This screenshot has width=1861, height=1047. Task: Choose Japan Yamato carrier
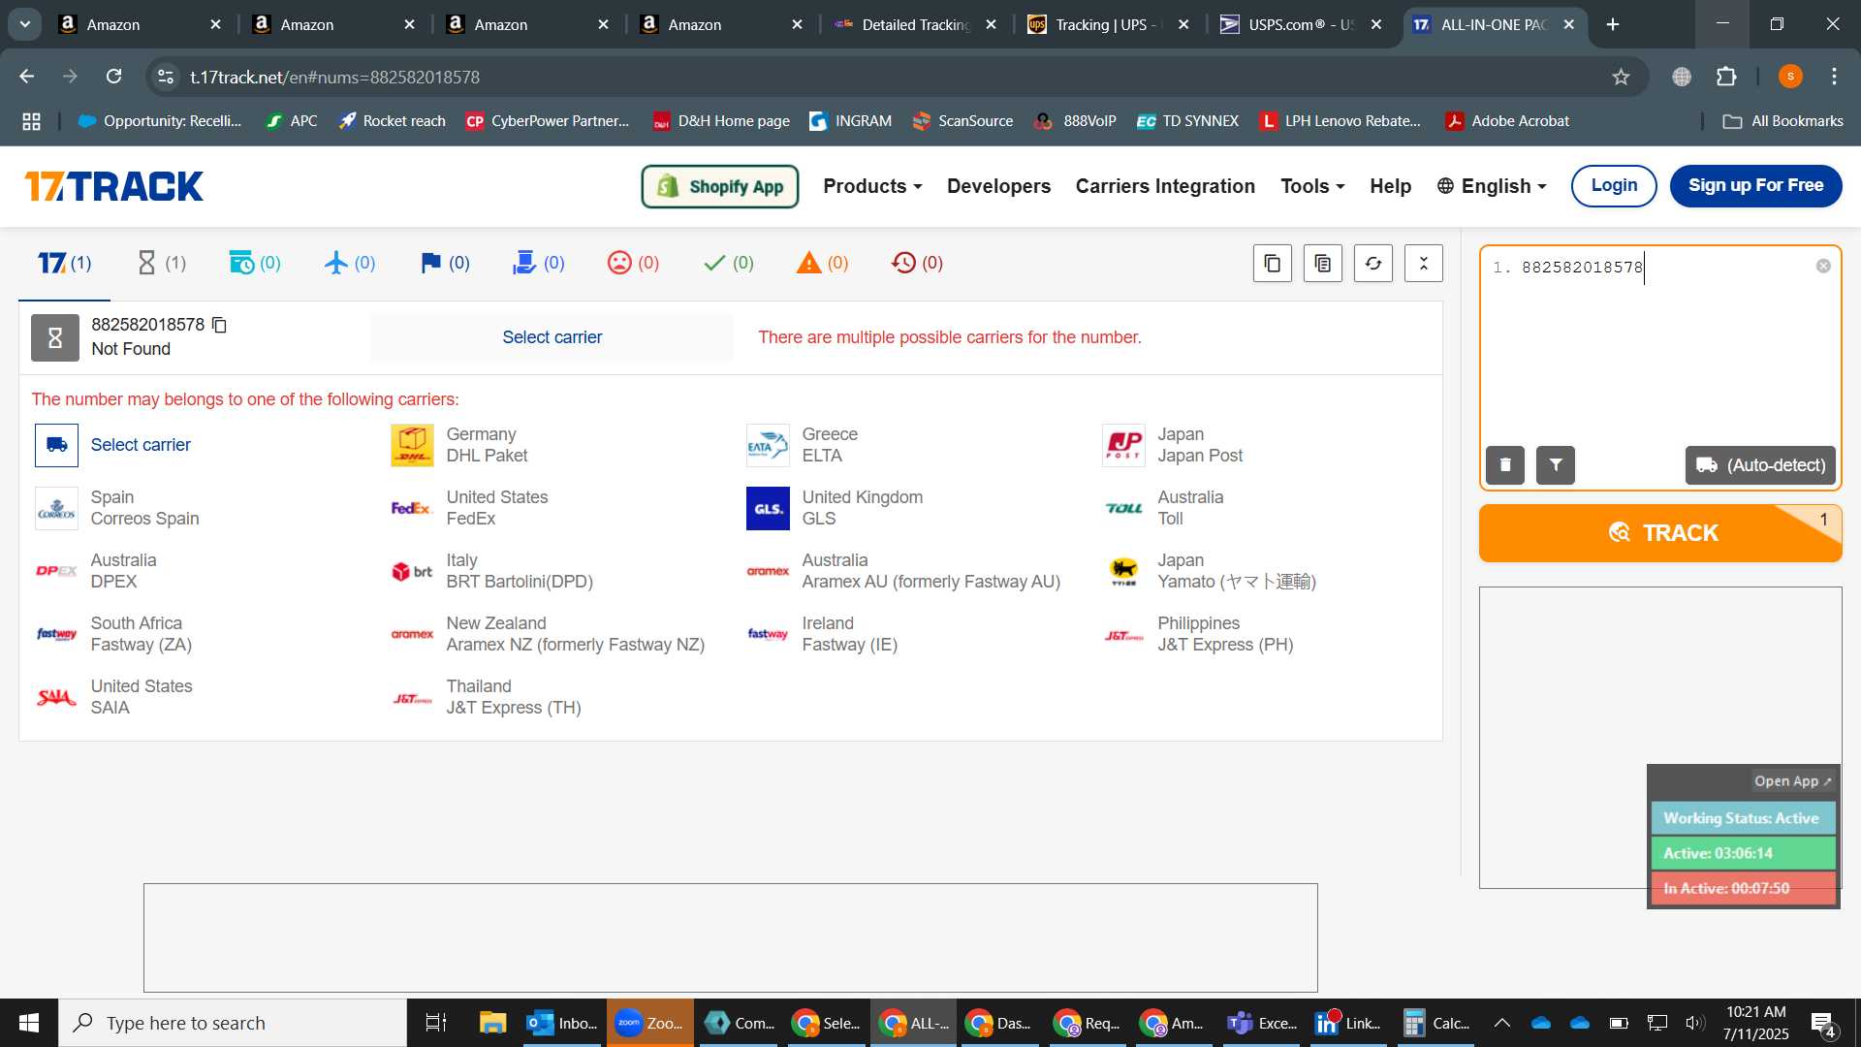click(1210, 571)
